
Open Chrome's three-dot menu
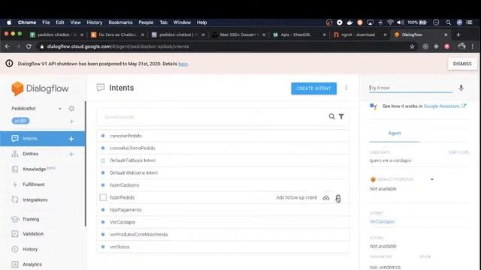pyautogui.click(x=473, y=46)
